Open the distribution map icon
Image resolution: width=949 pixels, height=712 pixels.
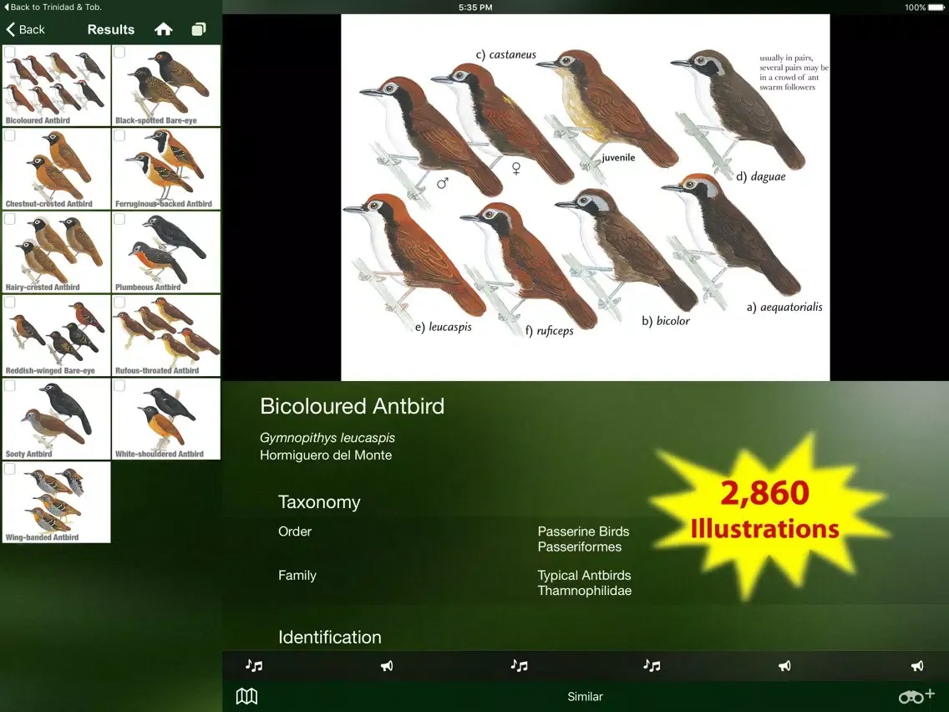click(246, 696)
